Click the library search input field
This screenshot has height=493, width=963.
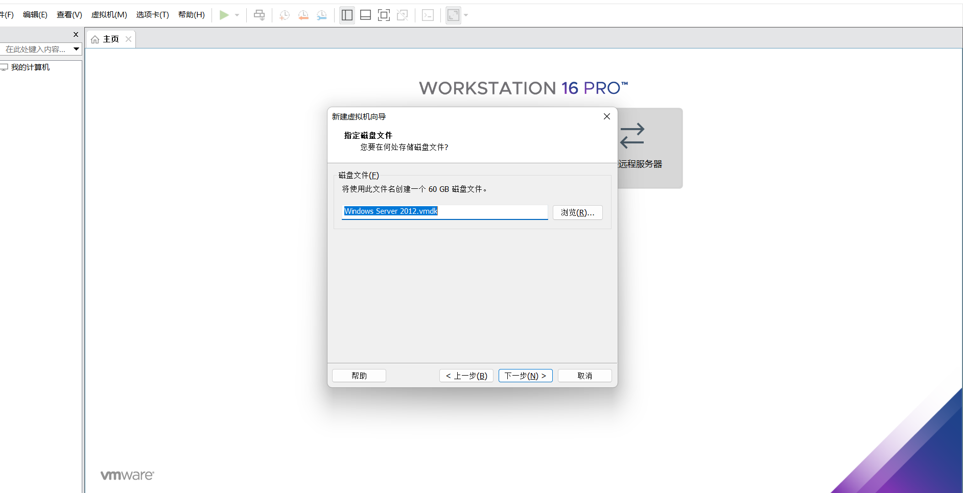point(36,50)
